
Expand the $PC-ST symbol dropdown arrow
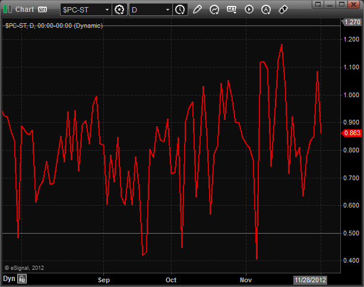tap(106, 9)
